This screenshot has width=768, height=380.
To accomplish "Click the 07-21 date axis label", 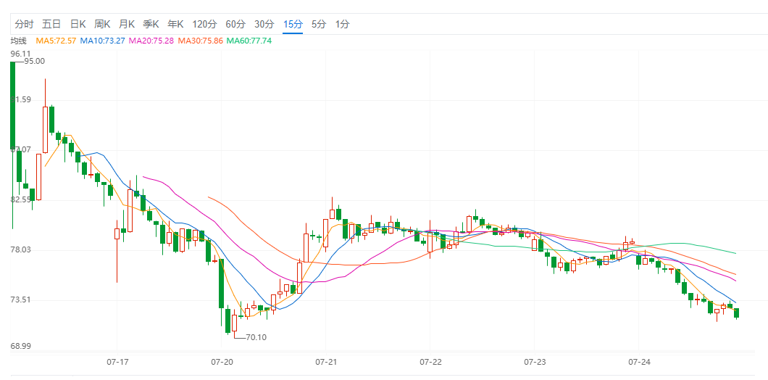I will pos(326,363).
